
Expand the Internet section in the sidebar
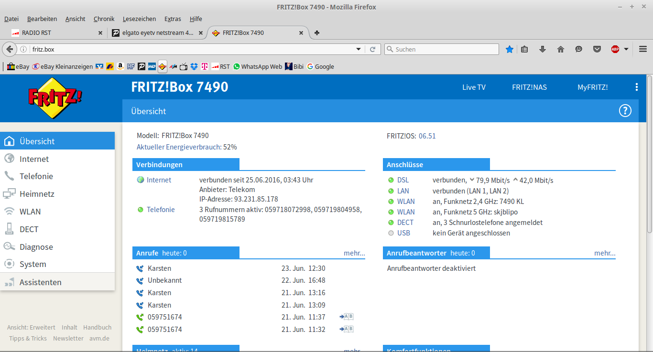click(34, 159)
